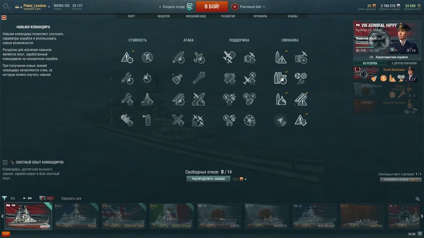424x238 pixels.
Task: Select the fire extinguisher skill in Стойкость
Action: coord(147,121)
